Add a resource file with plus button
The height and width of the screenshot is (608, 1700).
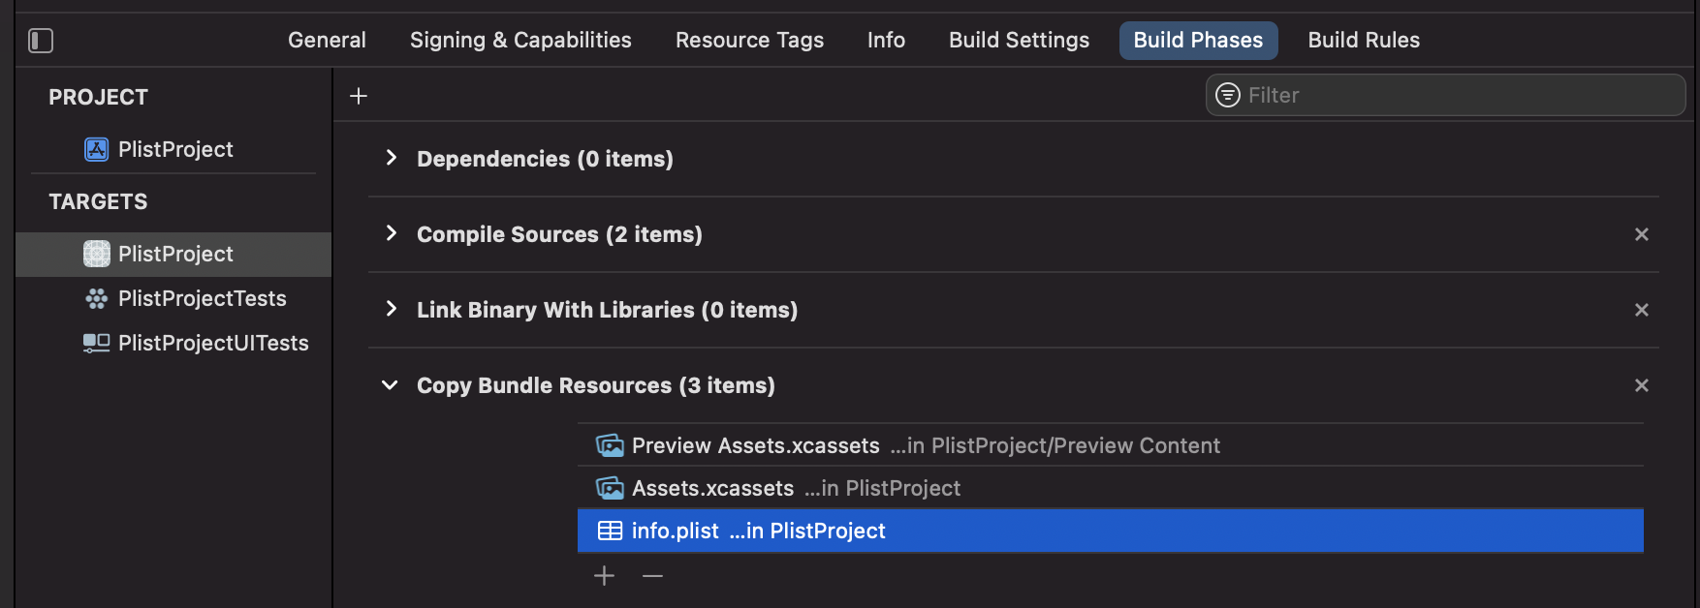[x=604, y=576]
